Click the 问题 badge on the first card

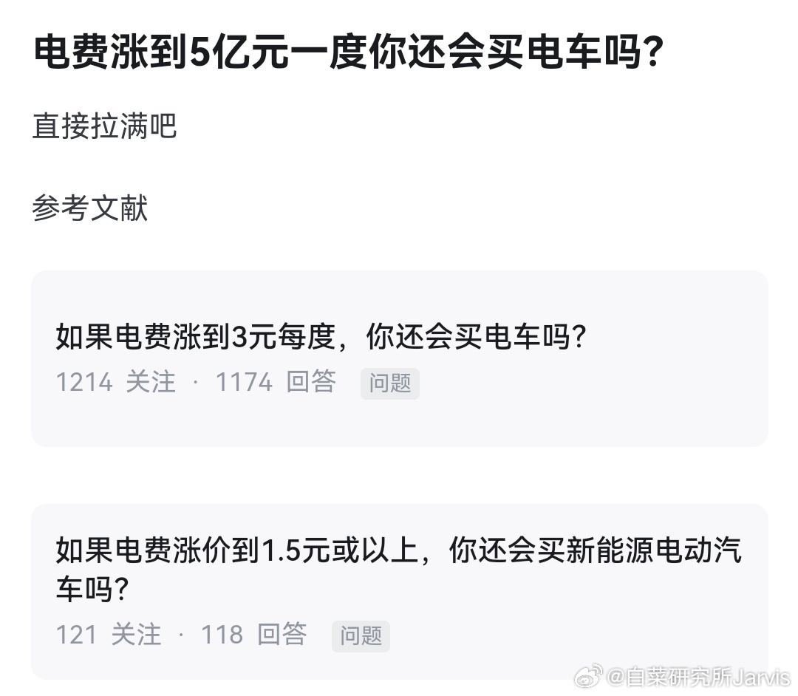389,383
